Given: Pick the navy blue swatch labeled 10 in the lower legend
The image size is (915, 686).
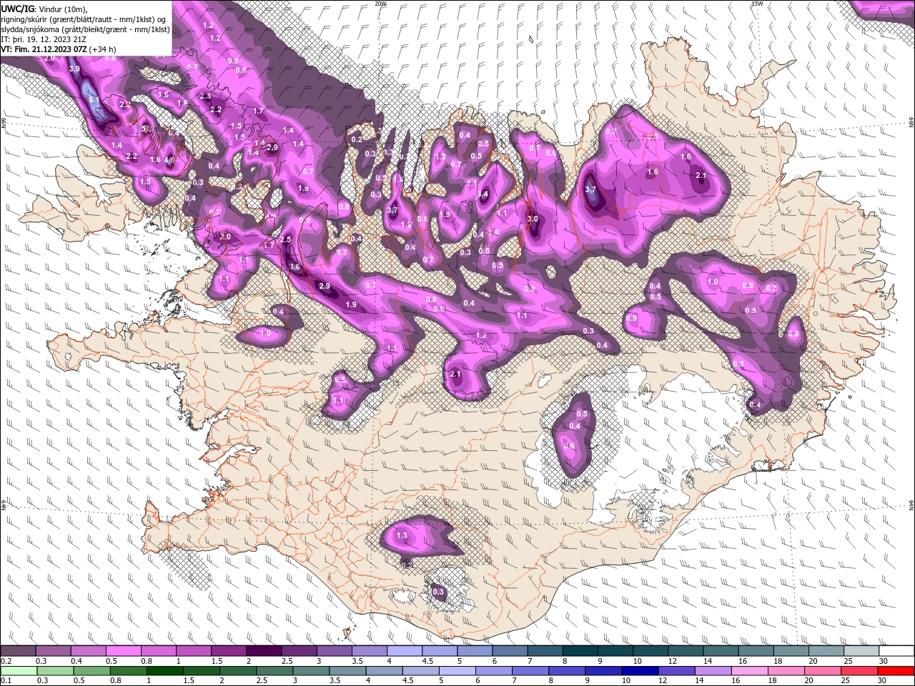Looking at the screenshot, I should tap(640, 671).
